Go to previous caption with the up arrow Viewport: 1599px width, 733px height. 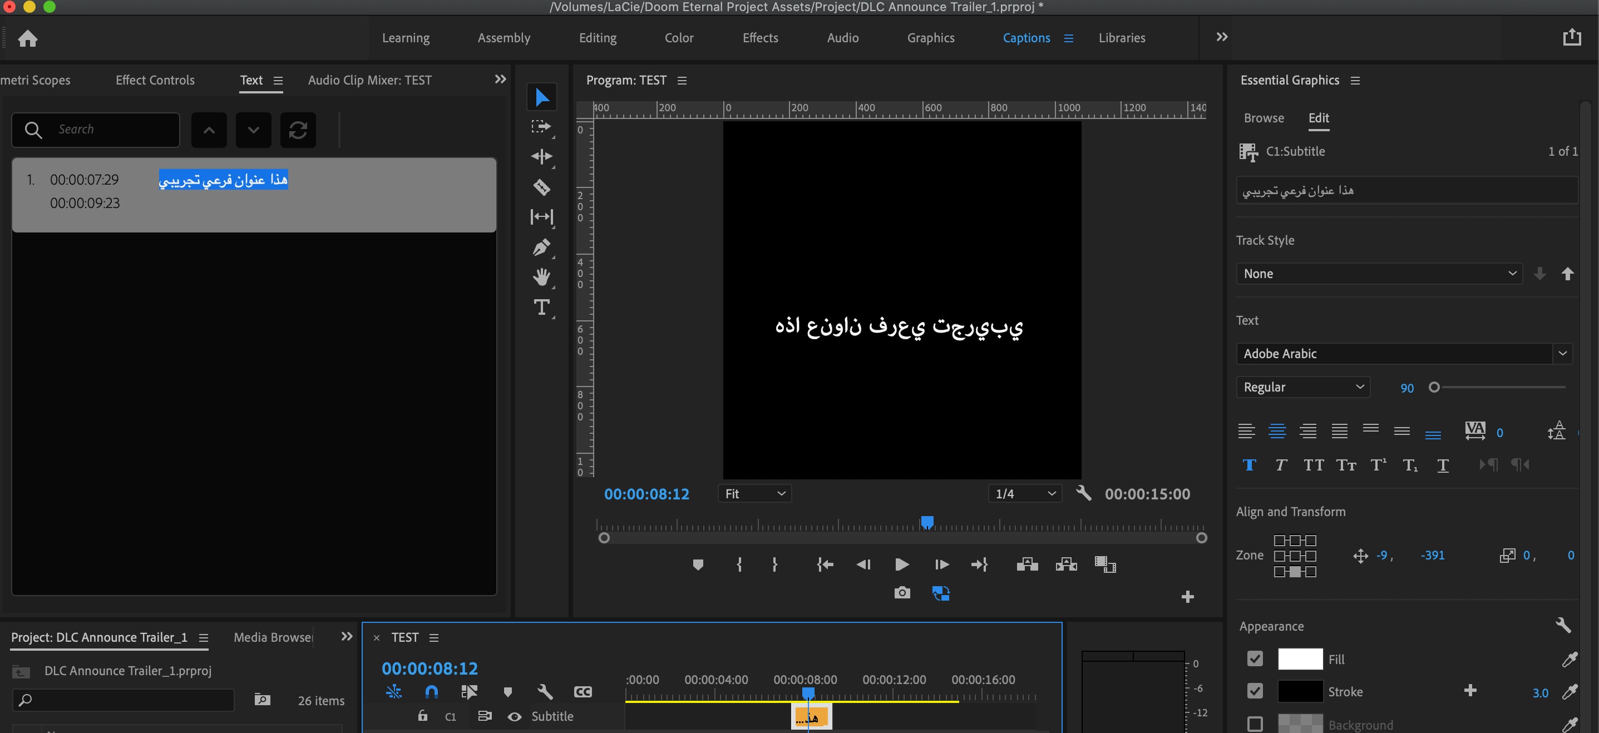(209, 130)
